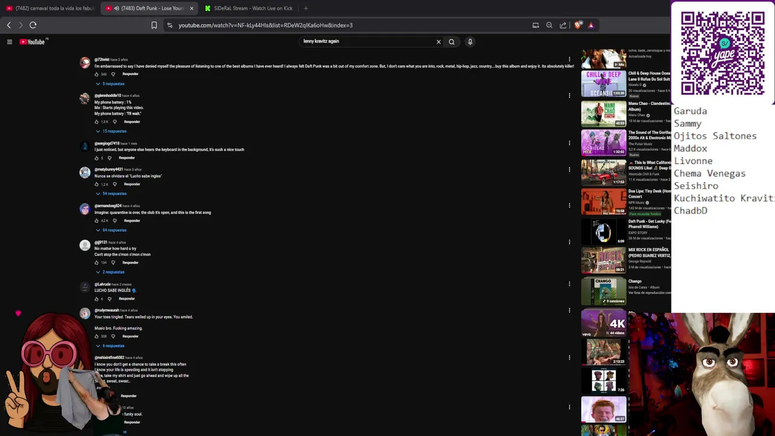This screenshot has height=436, width=775.
Task: Dislike the @rudymwaurah comment
Action: click(x=113, y=336)
